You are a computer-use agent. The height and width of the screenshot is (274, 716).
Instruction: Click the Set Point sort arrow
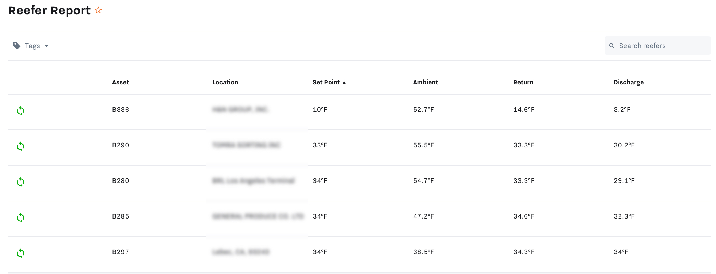[344, 83]
